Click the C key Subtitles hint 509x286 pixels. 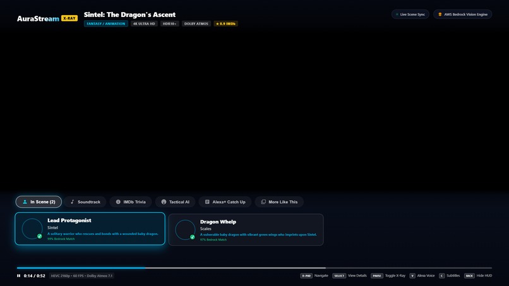(449, 276)
